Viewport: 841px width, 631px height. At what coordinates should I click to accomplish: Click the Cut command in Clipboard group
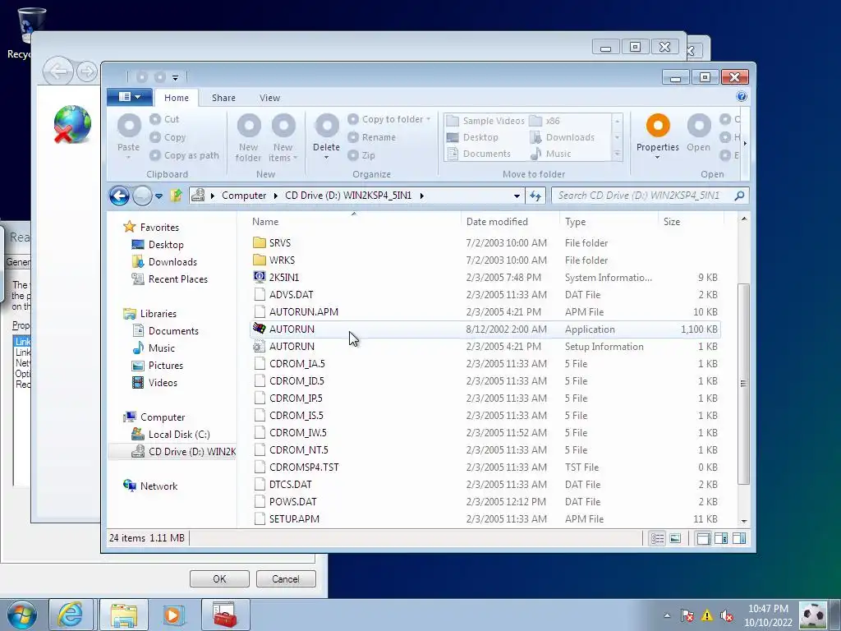pyautogui.click(x=164, y=119)
